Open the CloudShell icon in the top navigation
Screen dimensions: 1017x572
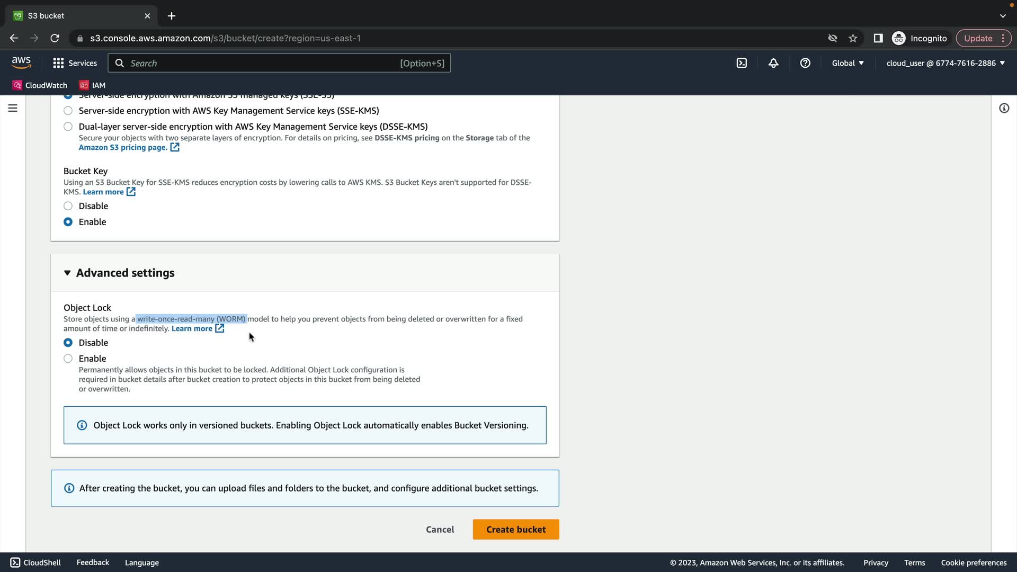(742, 63)
